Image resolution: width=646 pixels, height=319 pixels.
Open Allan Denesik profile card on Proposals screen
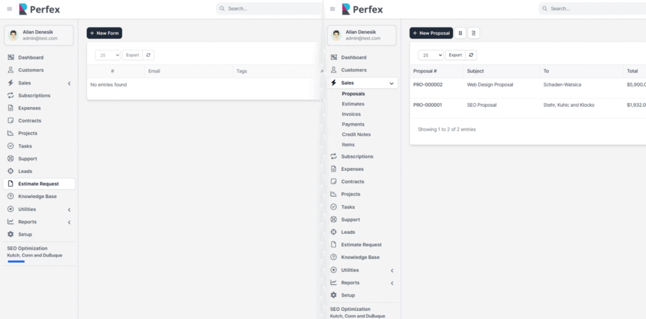coord(361,35)
